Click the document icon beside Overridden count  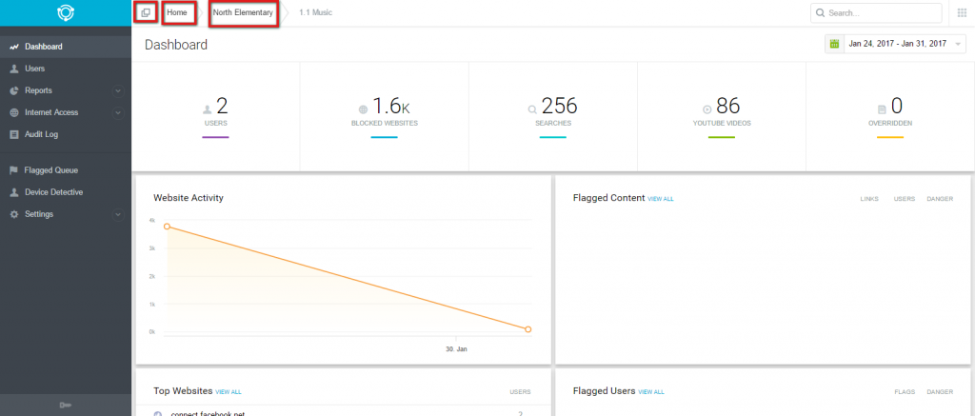pyautogui.click(x=882, y=110)
